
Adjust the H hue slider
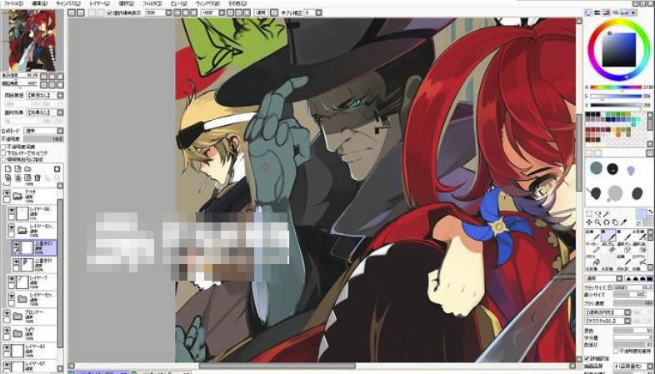[x=616, y=87]
